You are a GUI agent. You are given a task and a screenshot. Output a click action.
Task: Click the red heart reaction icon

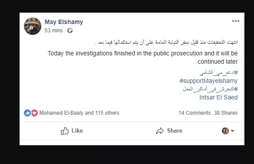point(34,113)
